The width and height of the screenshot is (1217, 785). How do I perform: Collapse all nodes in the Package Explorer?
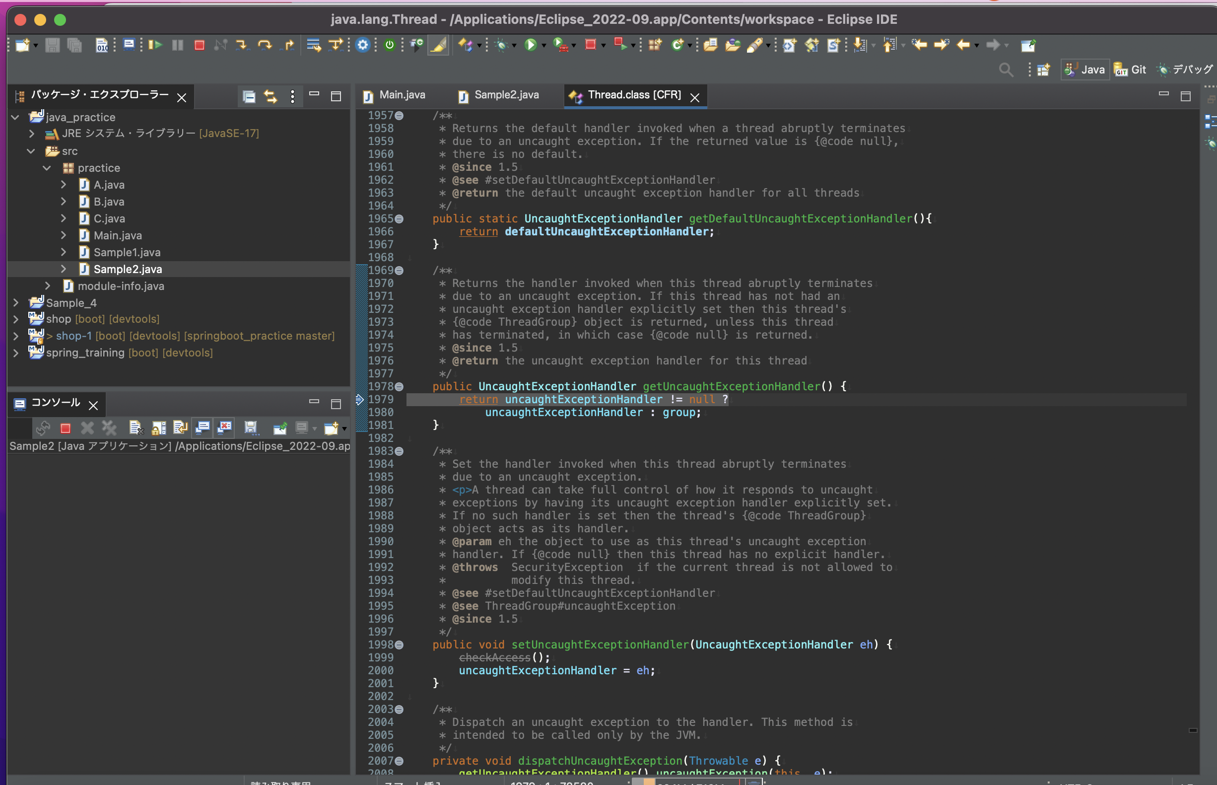coord(249,96)
